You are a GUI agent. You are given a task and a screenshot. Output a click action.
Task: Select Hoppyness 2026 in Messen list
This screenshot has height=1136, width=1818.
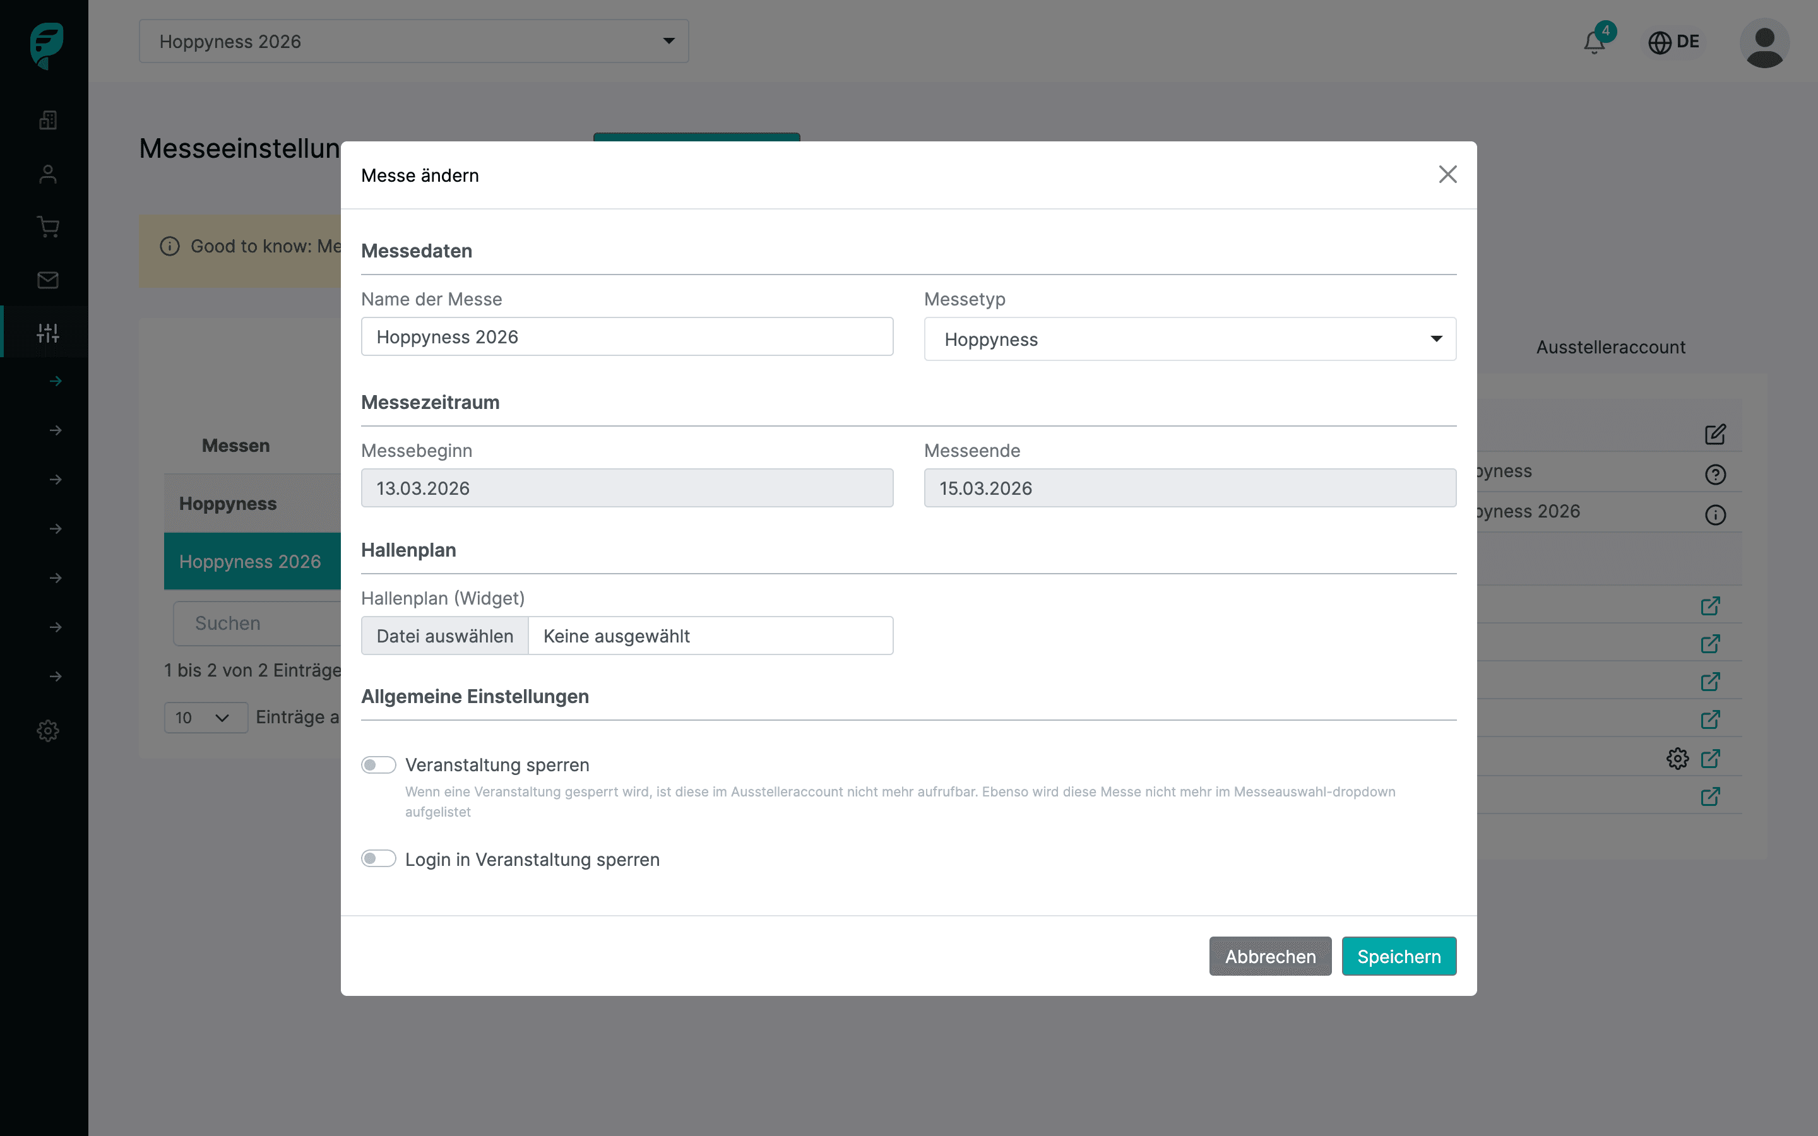[251, 561]
